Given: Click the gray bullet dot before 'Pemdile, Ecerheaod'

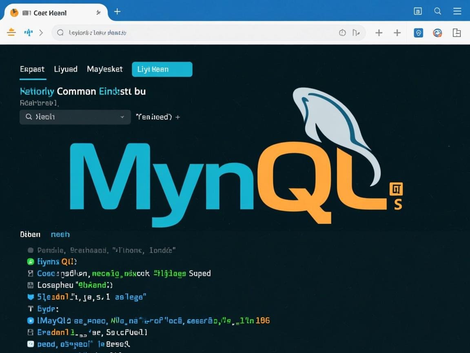Looking at the screenshot, I should pyautogui.click(x=31, y=250).
